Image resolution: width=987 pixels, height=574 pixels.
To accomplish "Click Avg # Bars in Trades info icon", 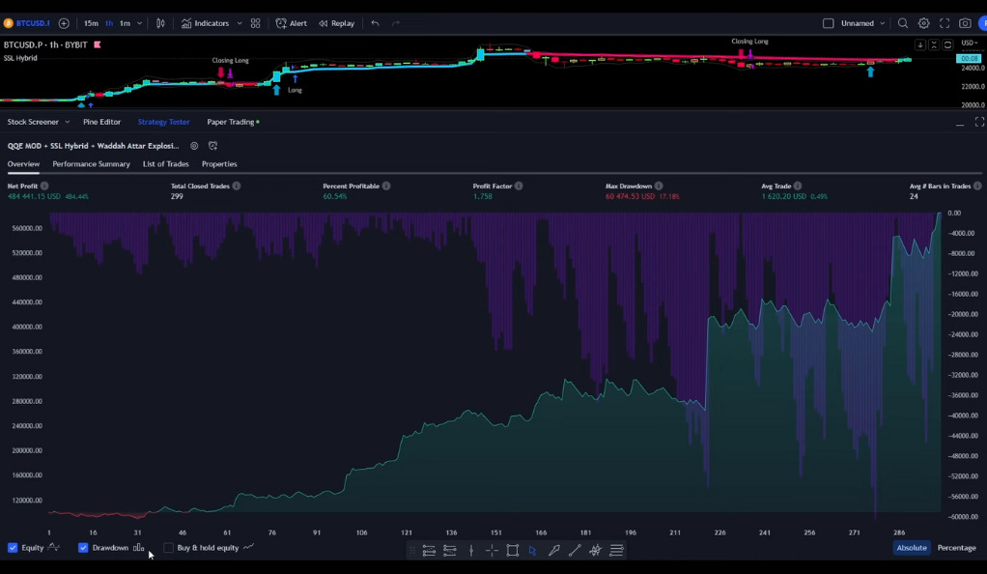I will coord(977,186).
